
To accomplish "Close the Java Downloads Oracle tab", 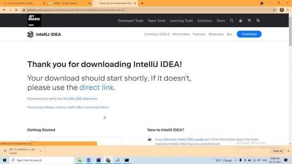I will click(x=44, y=3).
